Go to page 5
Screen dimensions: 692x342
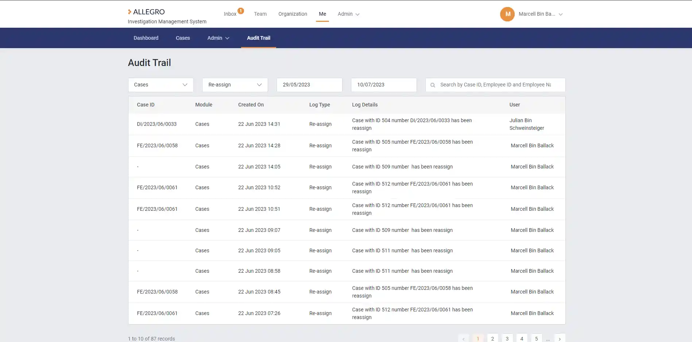pyautogui.click(x=536, y=338)
